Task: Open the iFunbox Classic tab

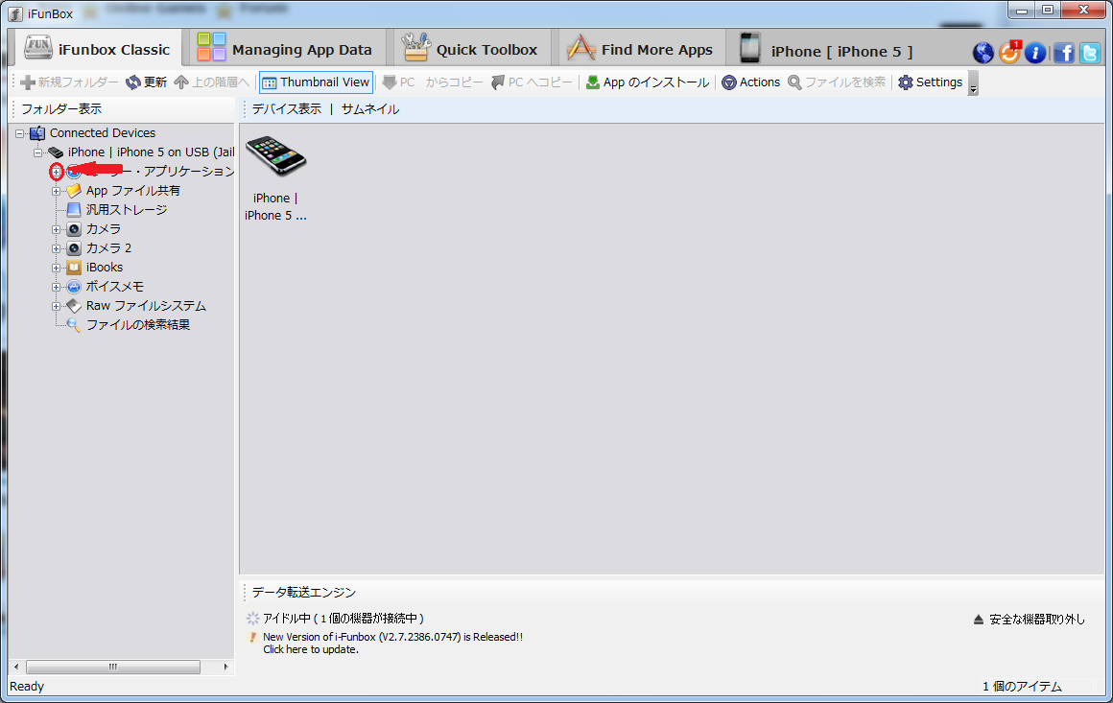Action: (x=98, y=49)
